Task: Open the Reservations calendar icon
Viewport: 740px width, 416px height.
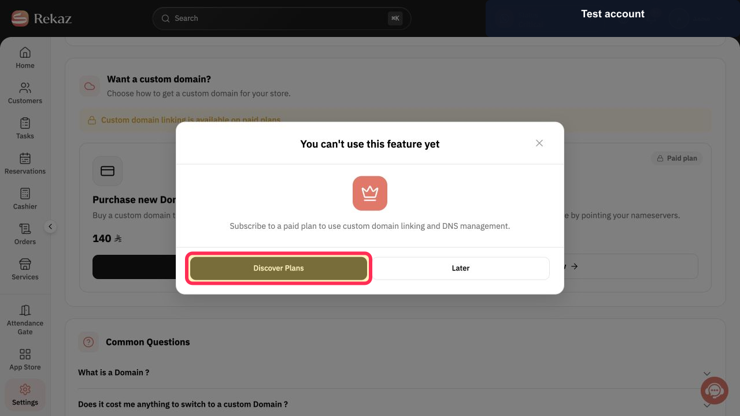Action: click(25, 158)
